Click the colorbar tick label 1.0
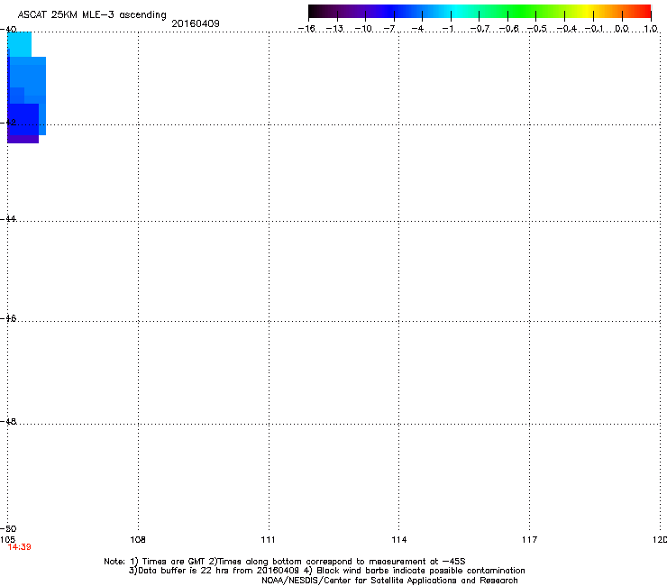The height and width of the screenshot is (586, 667). 651,29
